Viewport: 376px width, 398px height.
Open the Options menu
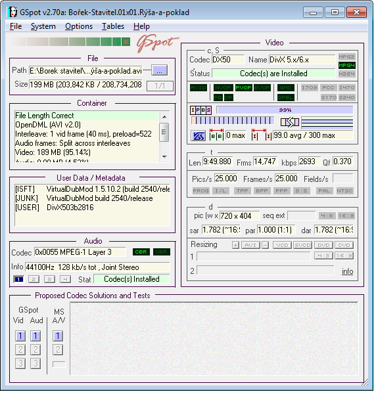click(79, 26)
